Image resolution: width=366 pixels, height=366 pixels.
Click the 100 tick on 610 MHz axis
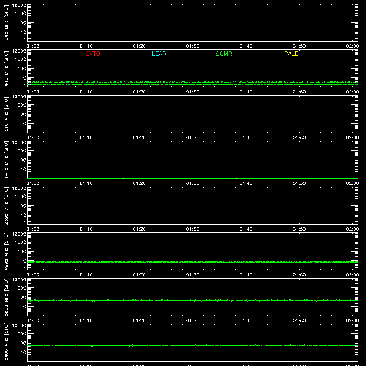click(x=22, y=114)
